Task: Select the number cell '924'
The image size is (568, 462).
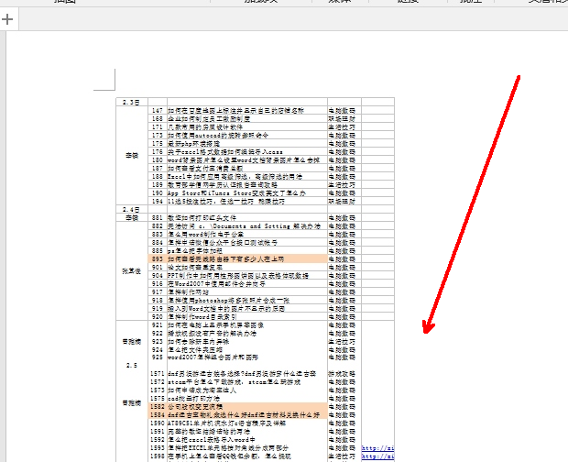Action: coord(158,349)
